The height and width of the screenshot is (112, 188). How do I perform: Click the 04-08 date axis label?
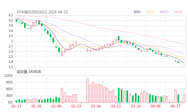(x=156, y=106)
